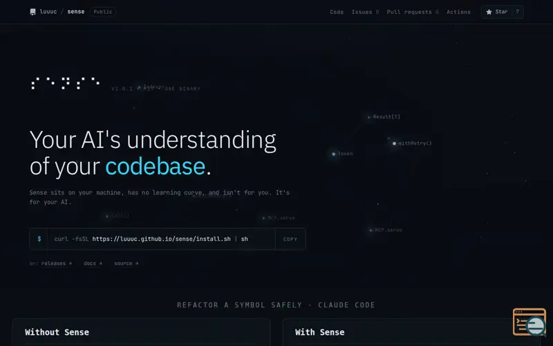This screenshot has width=553, height=346.
Task: Click the With Sense card title
Action: pyautogui.click(x=319, y=332)
